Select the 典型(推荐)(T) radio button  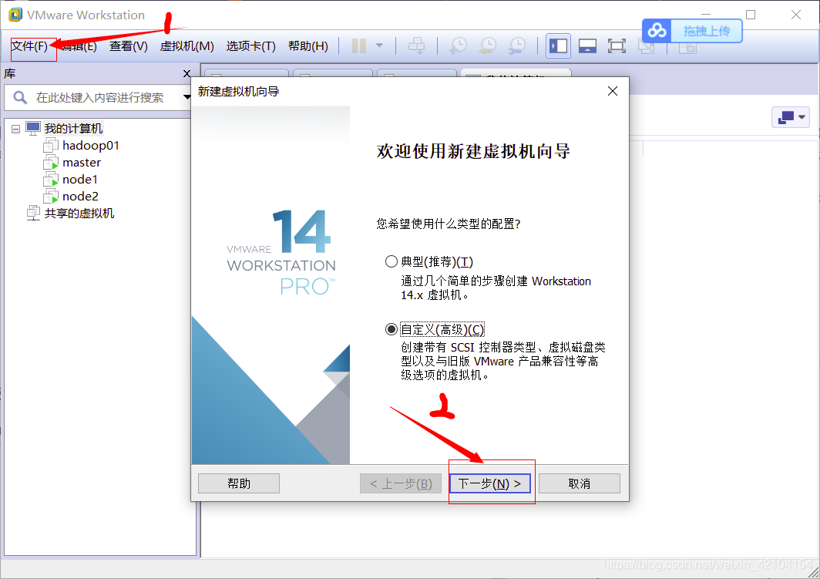(x=392, y=261)
